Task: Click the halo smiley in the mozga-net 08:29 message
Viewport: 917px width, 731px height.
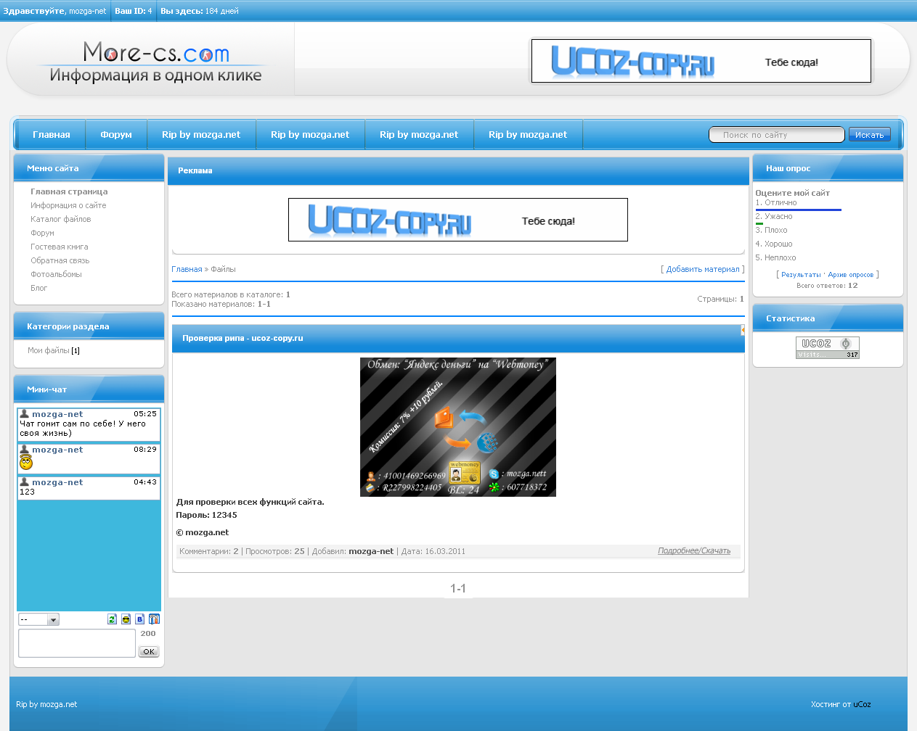Action: click(26, 463)
